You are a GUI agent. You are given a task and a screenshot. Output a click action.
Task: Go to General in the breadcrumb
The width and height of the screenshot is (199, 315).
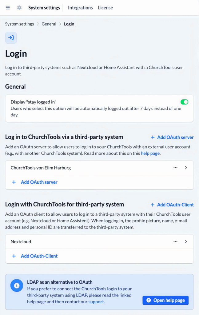[49, 24]
